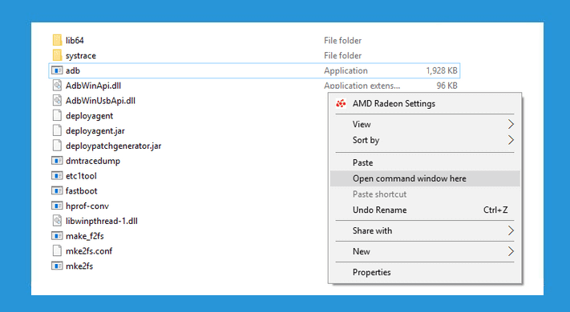Select the lib64 folder name
The height and width of the screenshot is (312, 570).
[75, 40]
